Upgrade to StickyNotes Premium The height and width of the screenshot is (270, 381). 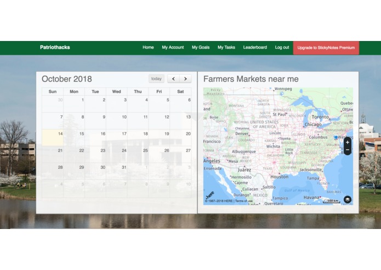(x=326, y=48)
